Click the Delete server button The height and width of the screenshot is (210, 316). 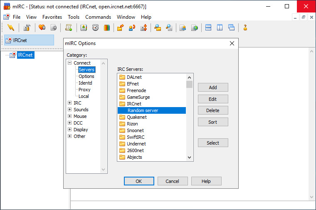pyautogui.click(x=213, y=110)
